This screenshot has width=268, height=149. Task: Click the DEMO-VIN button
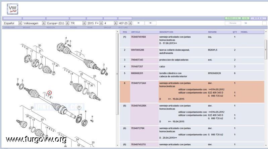pyautogui.click(x=233, y=18)
